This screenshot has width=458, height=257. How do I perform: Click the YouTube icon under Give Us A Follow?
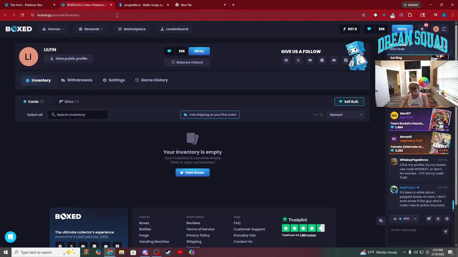click(x=334, y=60)
